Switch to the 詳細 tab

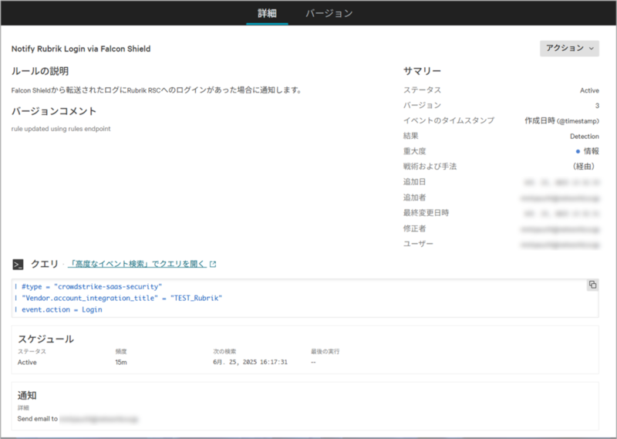click(267, 13)
